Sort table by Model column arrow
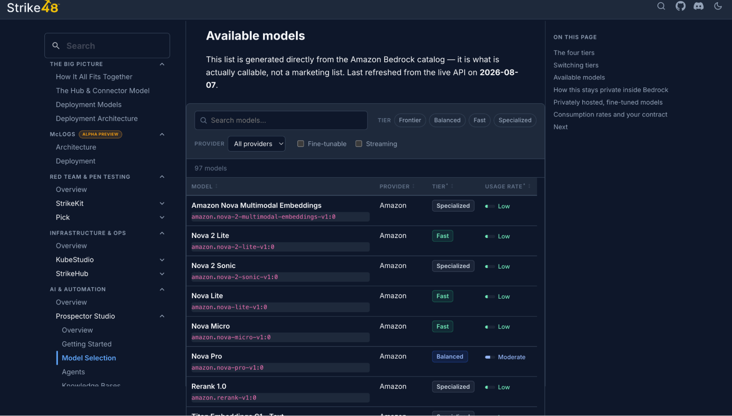Image resolution: width=732 pixels, height=416 pixels. tap(216, 186)
